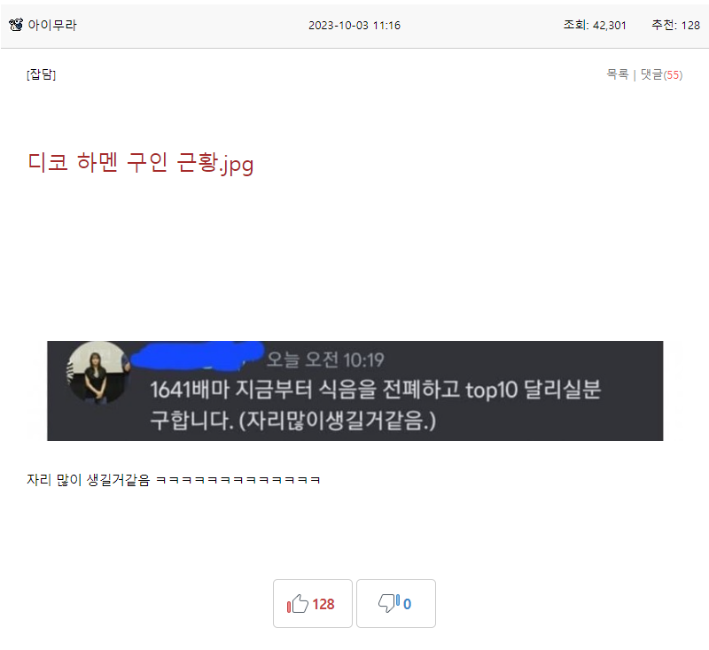The height and width of the screenshot is (650, 709).
Task: Click the blue 0 downvote count
Action: [407, 604]
